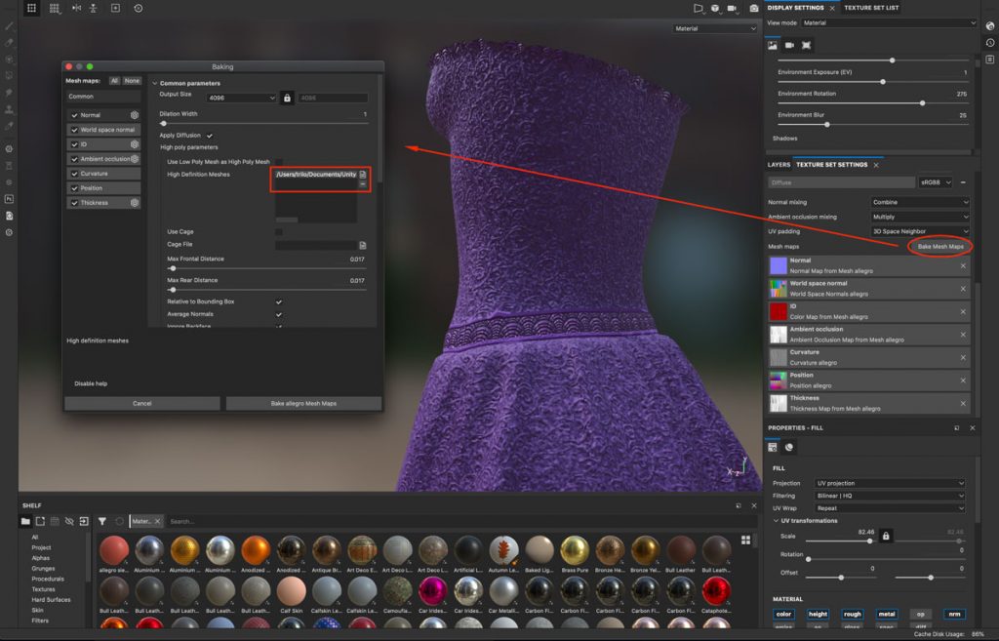The image size is (999, 641).
Task: Click the None mesh maps button
Action: pyautogui.click(x=132, y=81)
